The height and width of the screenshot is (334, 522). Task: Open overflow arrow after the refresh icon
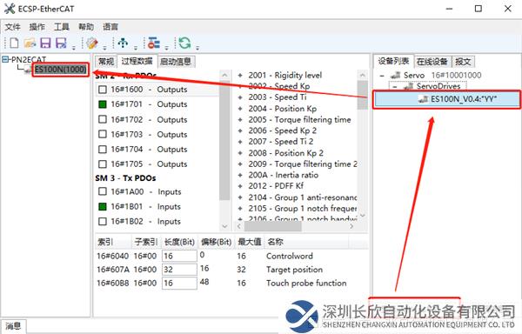click(197, 48)
